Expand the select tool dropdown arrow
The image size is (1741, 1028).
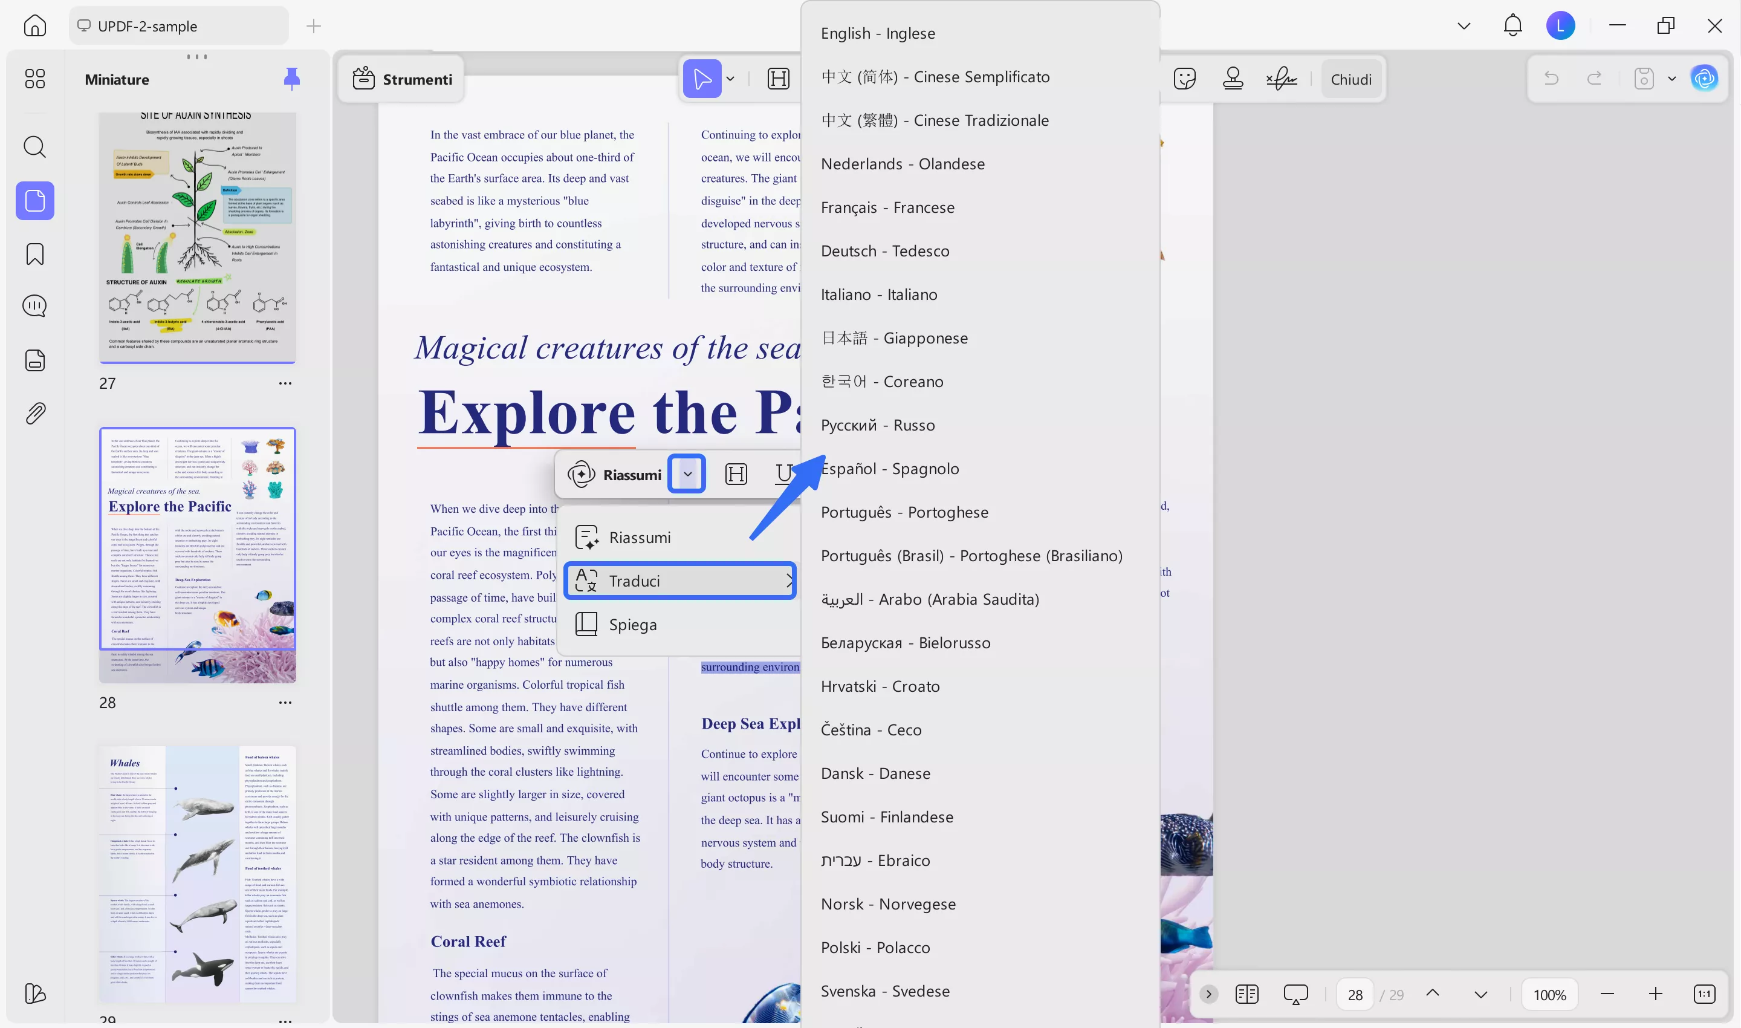[x=730, y=79]
